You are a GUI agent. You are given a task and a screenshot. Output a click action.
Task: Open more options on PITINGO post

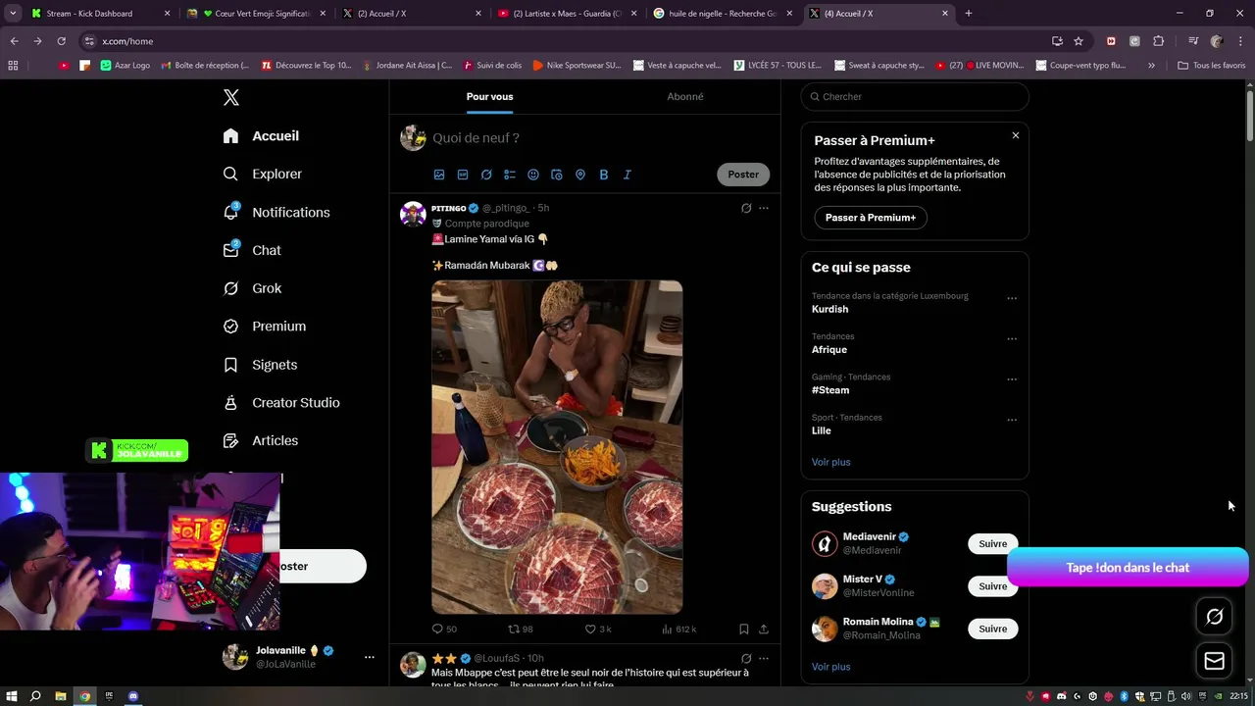pyautogui.click(x=764, y=208)
